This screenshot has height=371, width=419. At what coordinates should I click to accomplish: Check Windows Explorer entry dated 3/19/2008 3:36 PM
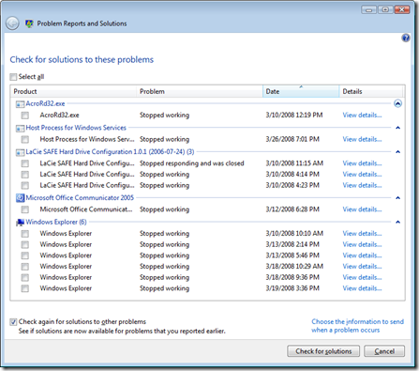click(25, 288)
